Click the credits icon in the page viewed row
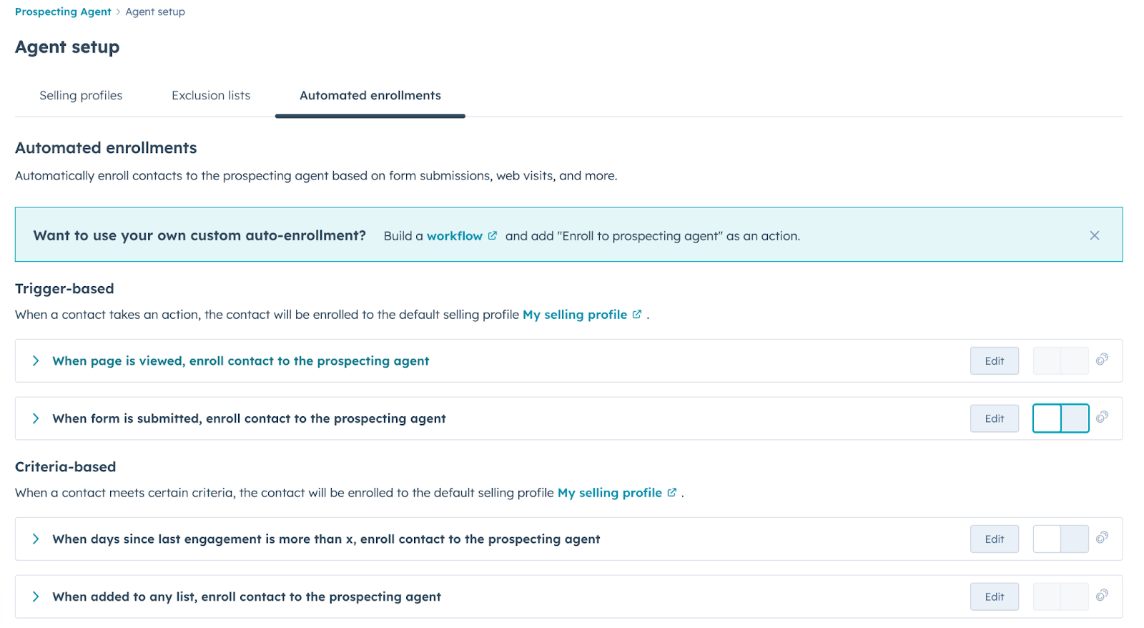This screenshot has width=1144, height=628. 1102,359
